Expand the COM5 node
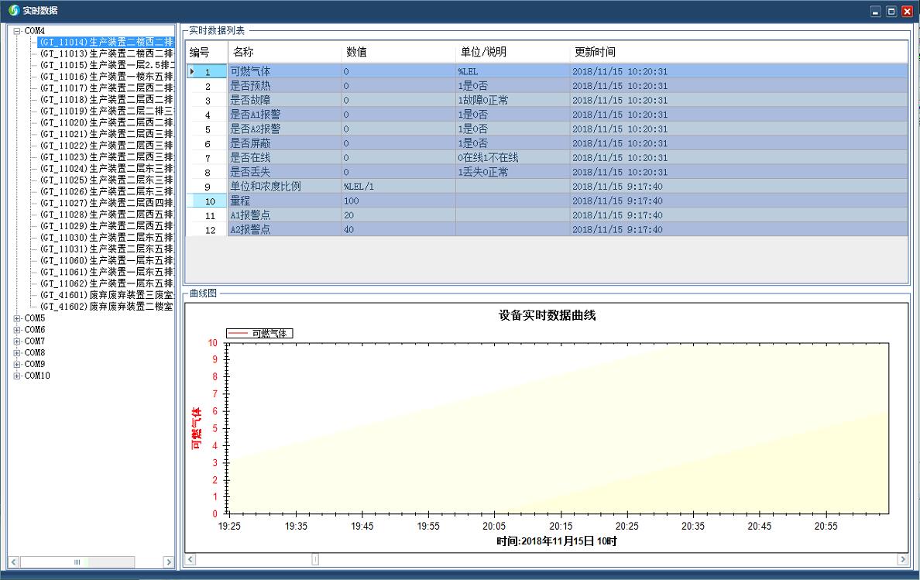 click(x=17, y=318)
